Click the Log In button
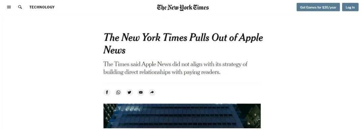This screenshot has height=130, width=364. (x=350, y=7)
